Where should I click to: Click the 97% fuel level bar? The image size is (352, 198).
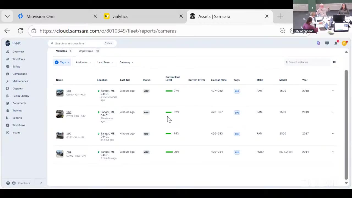point(169,91)
